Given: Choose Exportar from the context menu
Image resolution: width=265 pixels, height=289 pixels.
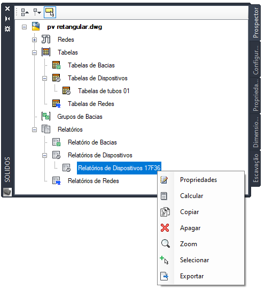Looking at the screenshot, I should click(192, 276).
